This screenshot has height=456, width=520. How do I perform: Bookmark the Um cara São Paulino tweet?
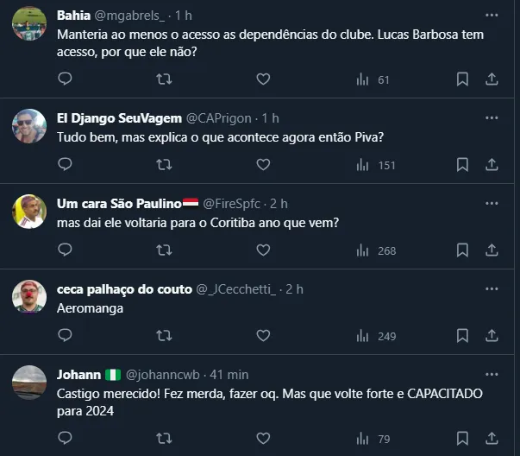[462, 250]
